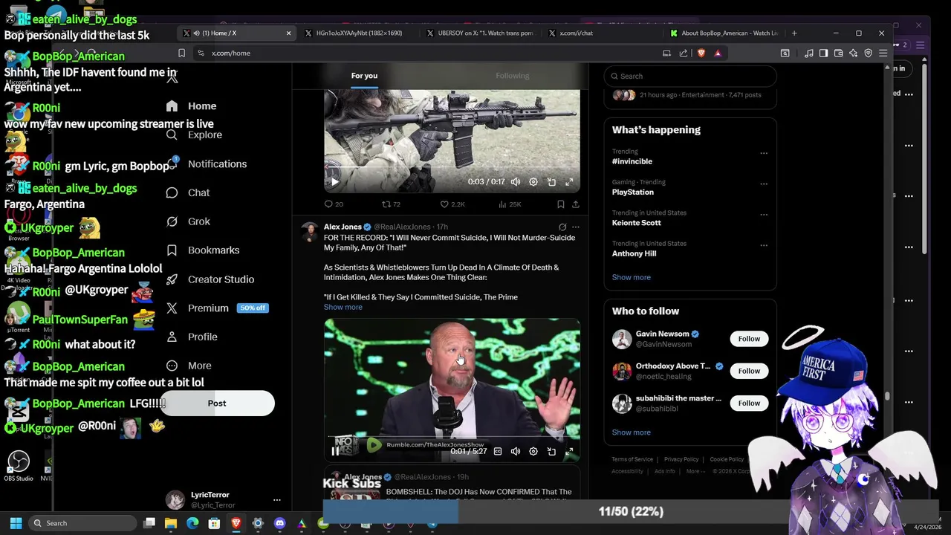
Task: Seek in the Alex Jones video progress bar
Action: (x=452, y=438)
